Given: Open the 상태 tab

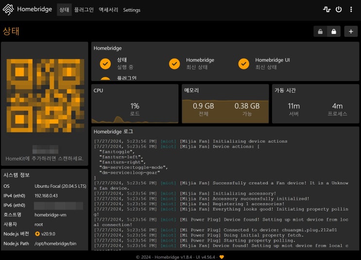Looking at the screenshot, I should point(64,10).
